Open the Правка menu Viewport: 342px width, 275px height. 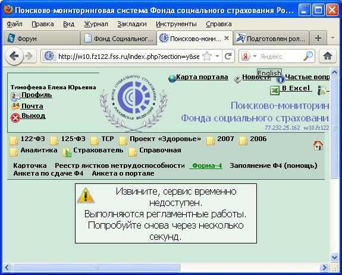tap(43, 24)
